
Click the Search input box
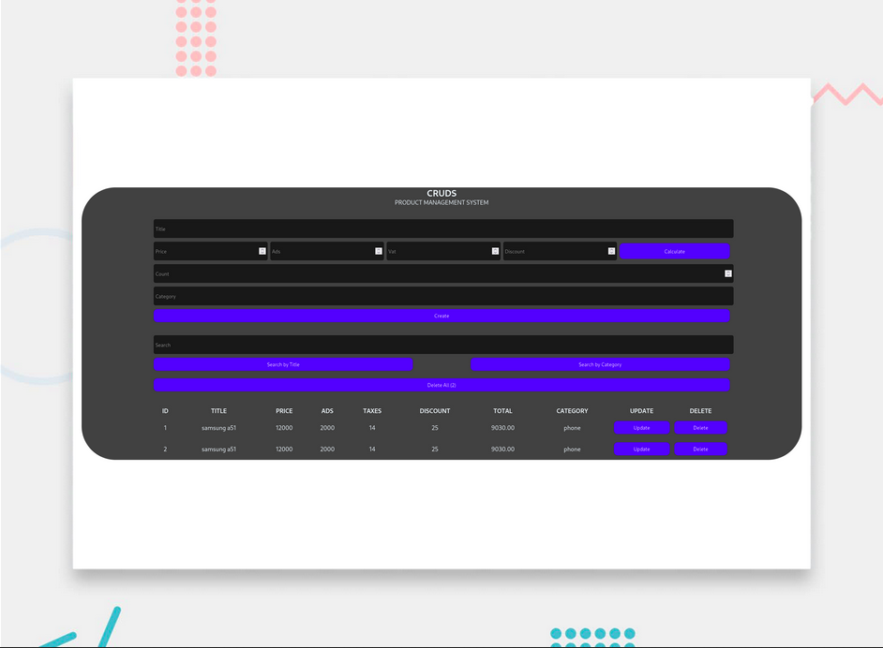(x=442, y=345)
